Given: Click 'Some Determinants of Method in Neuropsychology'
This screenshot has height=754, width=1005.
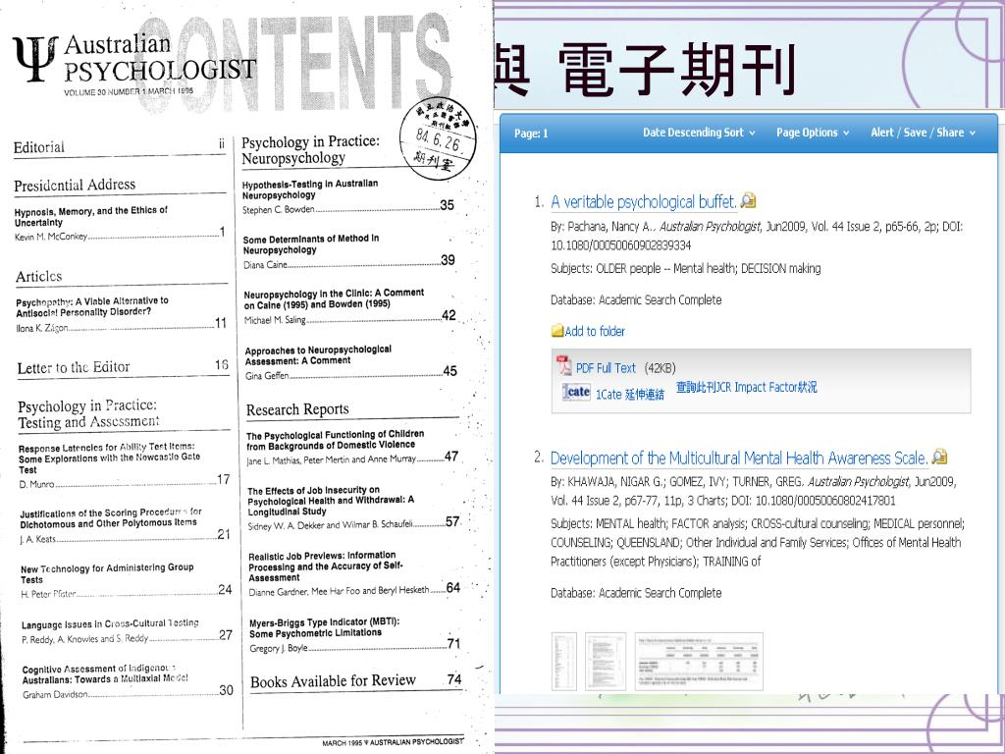Looking at the screenshot, I should tap(311, 244).
